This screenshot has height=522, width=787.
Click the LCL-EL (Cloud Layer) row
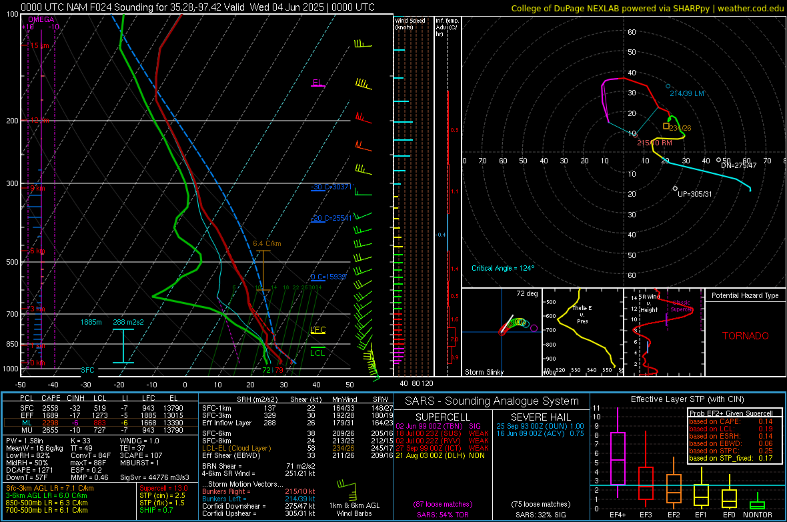pos(297,448)
